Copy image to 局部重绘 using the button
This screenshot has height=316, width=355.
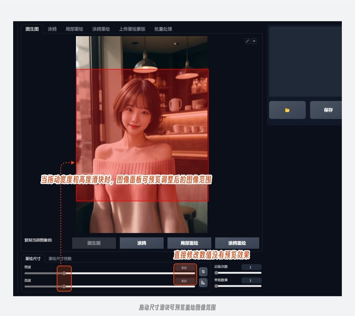pyautogui.click(x=189, y=243)
